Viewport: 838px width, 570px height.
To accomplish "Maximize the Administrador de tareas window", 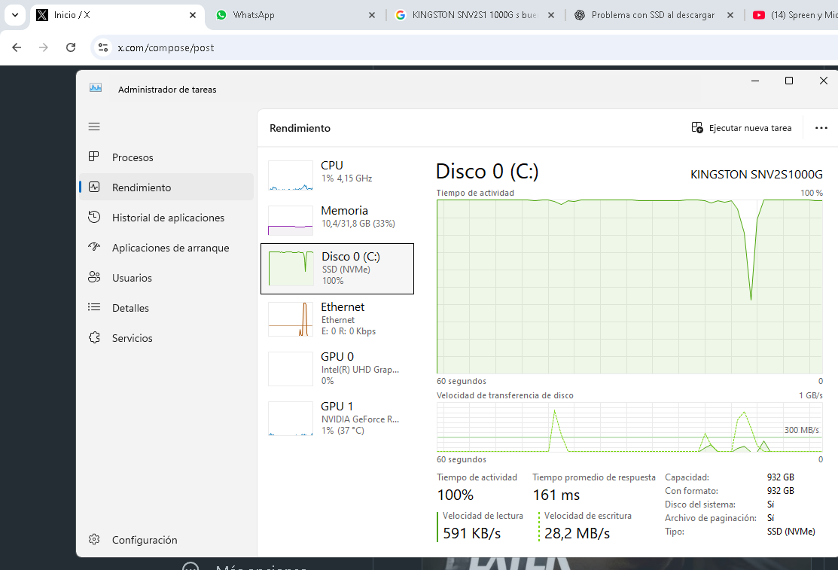I will [x=788, y=81].
